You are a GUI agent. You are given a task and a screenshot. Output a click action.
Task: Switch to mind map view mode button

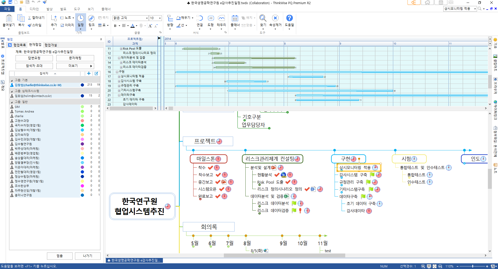(414, 3)
